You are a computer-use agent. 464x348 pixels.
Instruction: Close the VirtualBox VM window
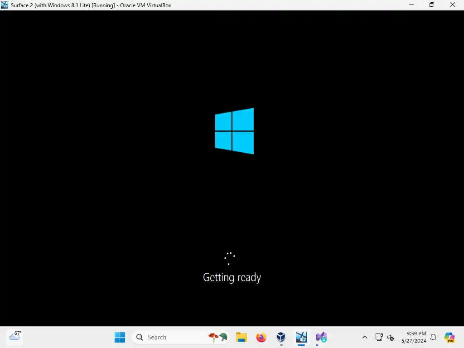click(x=453, y=5)
